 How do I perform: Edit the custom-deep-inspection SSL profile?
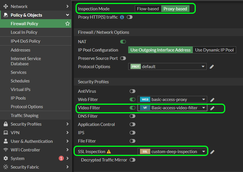coord(212,152)
